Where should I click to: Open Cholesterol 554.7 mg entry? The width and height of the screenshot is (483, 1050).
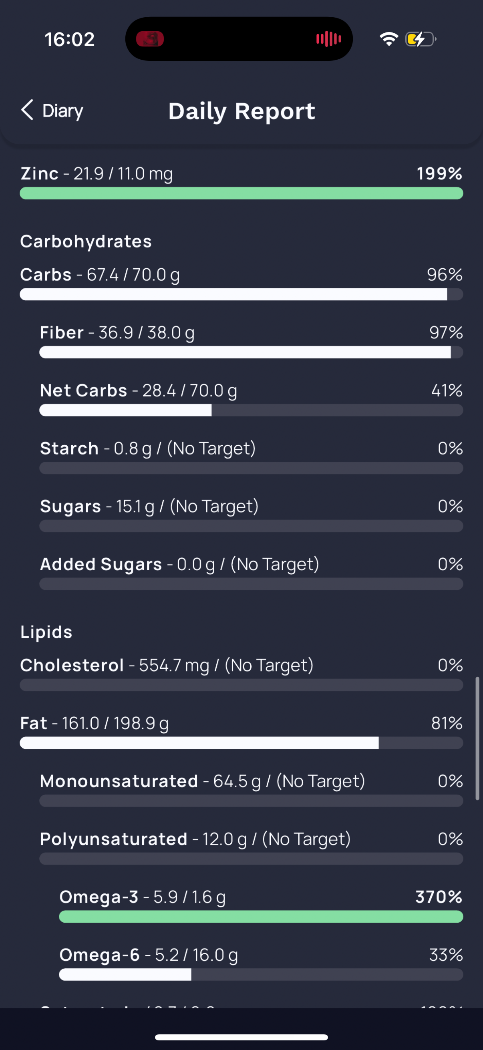point(241,674)
